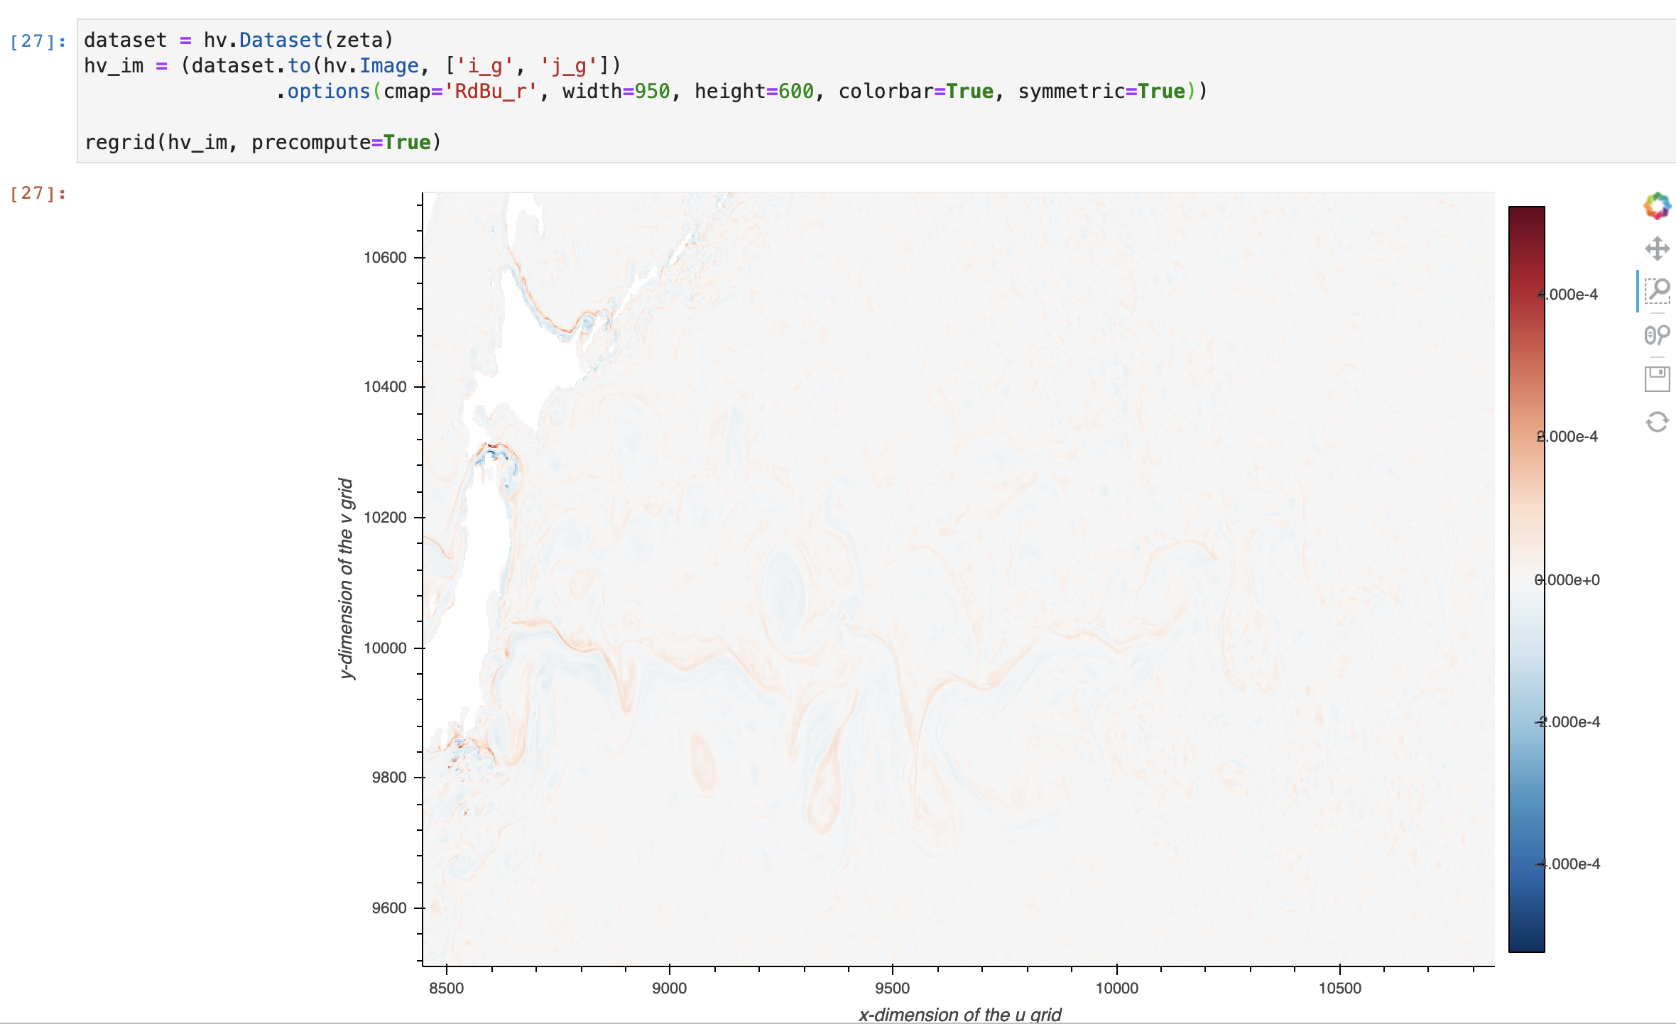
Task: Click the 'RdBu_r' string in the code
Action: pos(491,92)
